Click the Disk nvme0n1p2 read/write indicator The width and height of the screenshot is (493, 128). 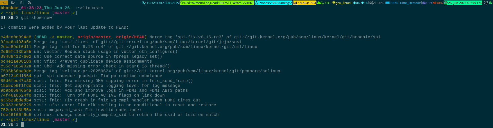(x=217, y=3)
